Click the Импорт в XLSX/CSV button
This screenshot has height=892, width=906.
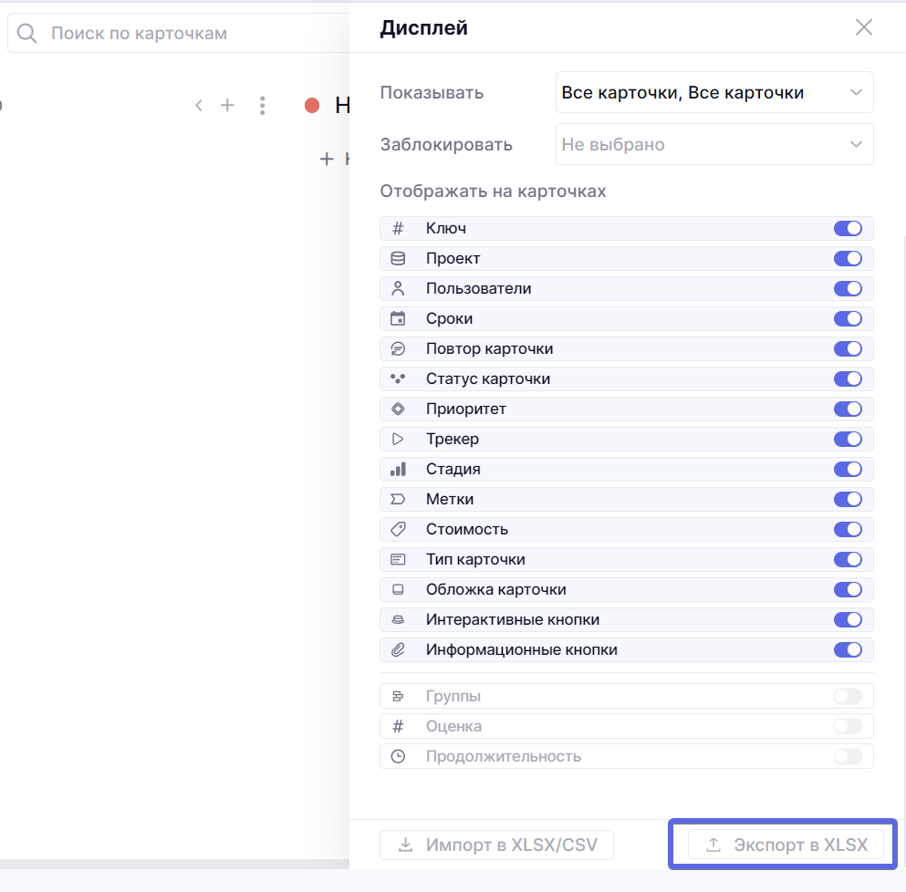pyautogui.click(x=497, y=845)
